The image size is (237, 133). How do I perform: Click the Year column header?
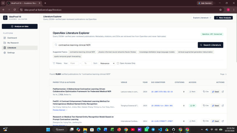145,83
